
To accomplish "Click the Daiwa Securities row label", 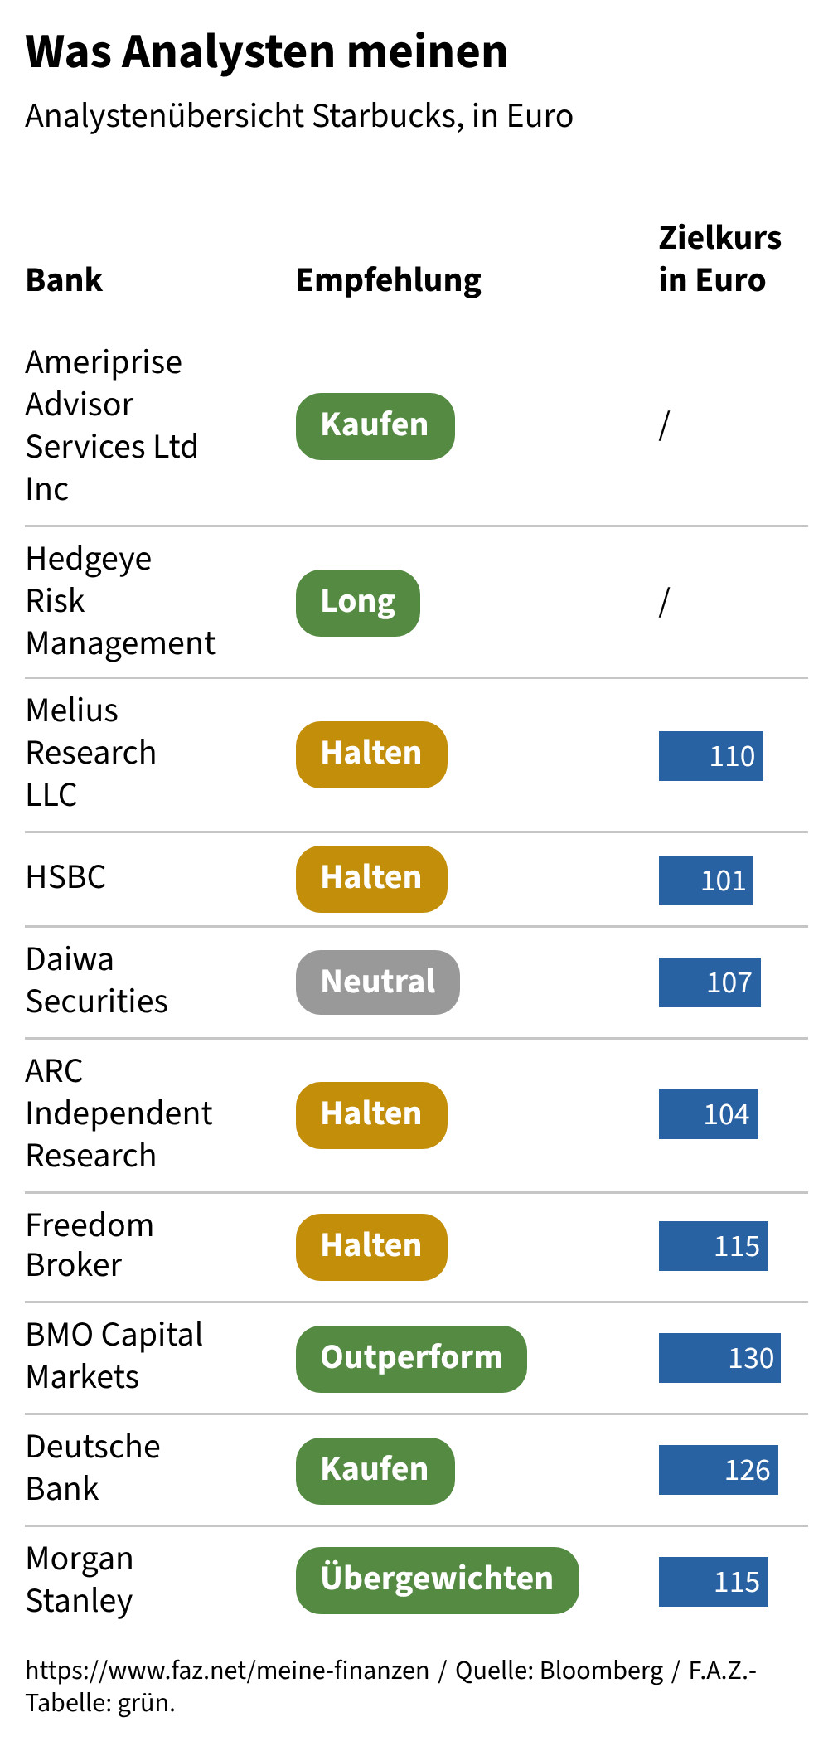I will [97, 980].
